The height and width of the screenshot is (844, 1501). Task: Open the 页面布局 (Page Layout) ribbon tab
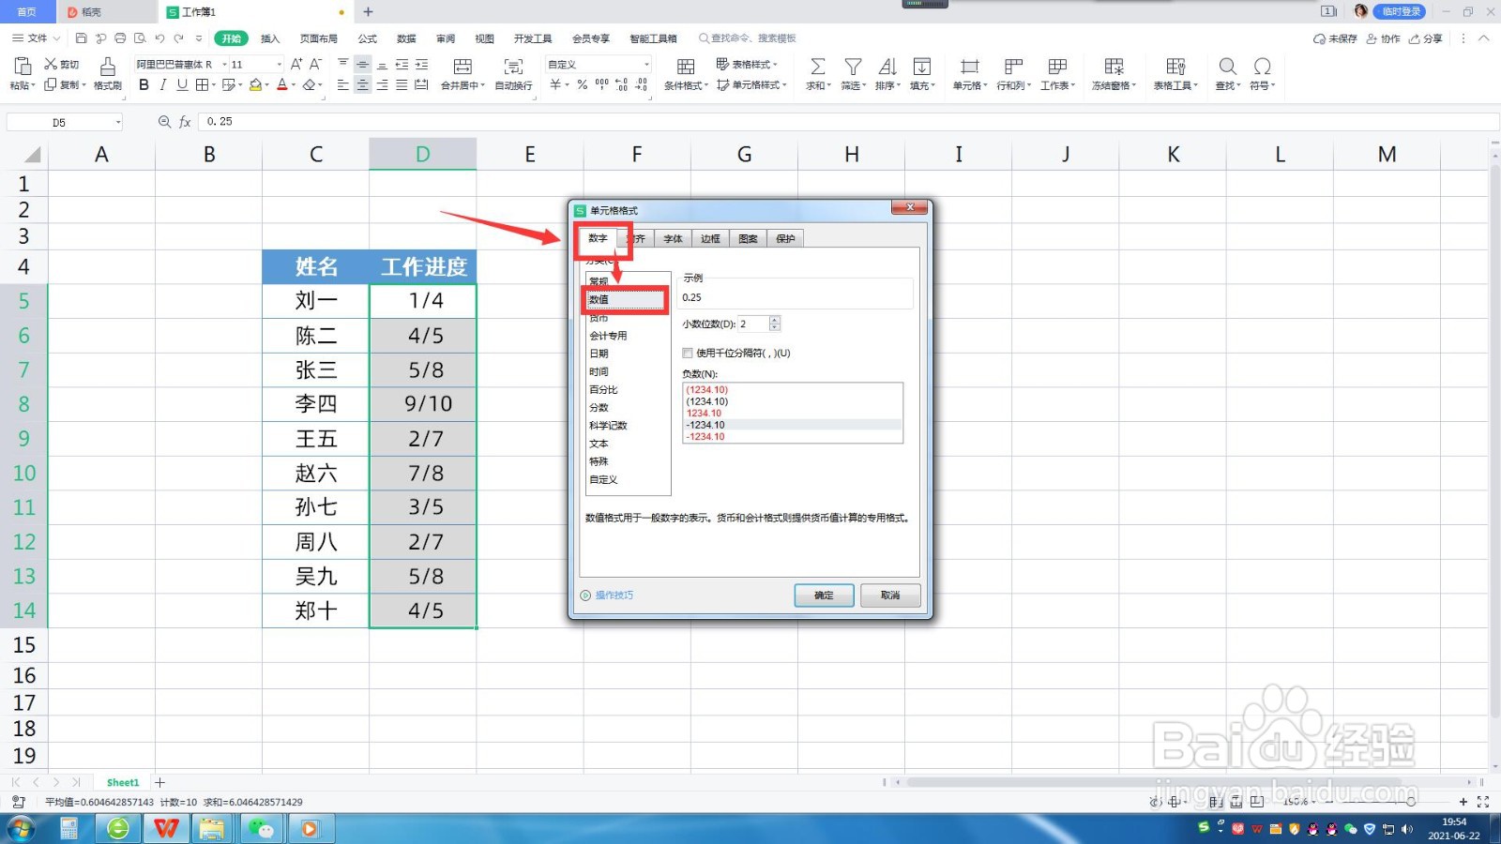[x=319, y=38]
